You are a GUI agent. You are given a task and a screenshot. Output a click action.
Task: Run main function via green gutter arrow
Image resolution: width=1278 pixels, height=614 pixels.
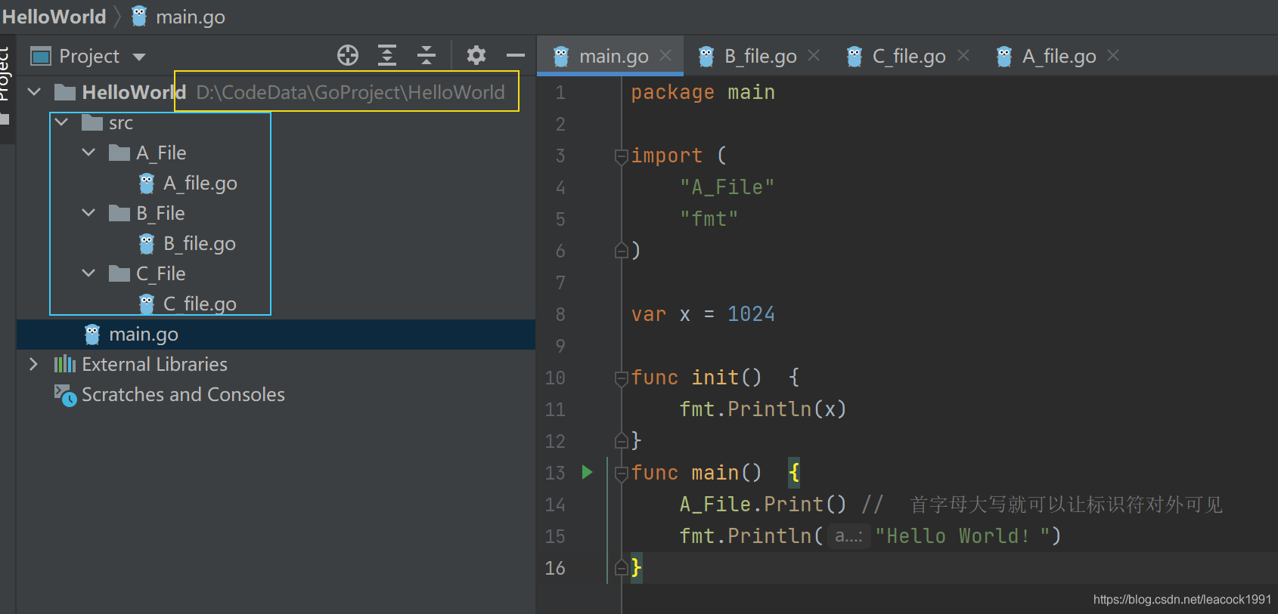[587, 473]
